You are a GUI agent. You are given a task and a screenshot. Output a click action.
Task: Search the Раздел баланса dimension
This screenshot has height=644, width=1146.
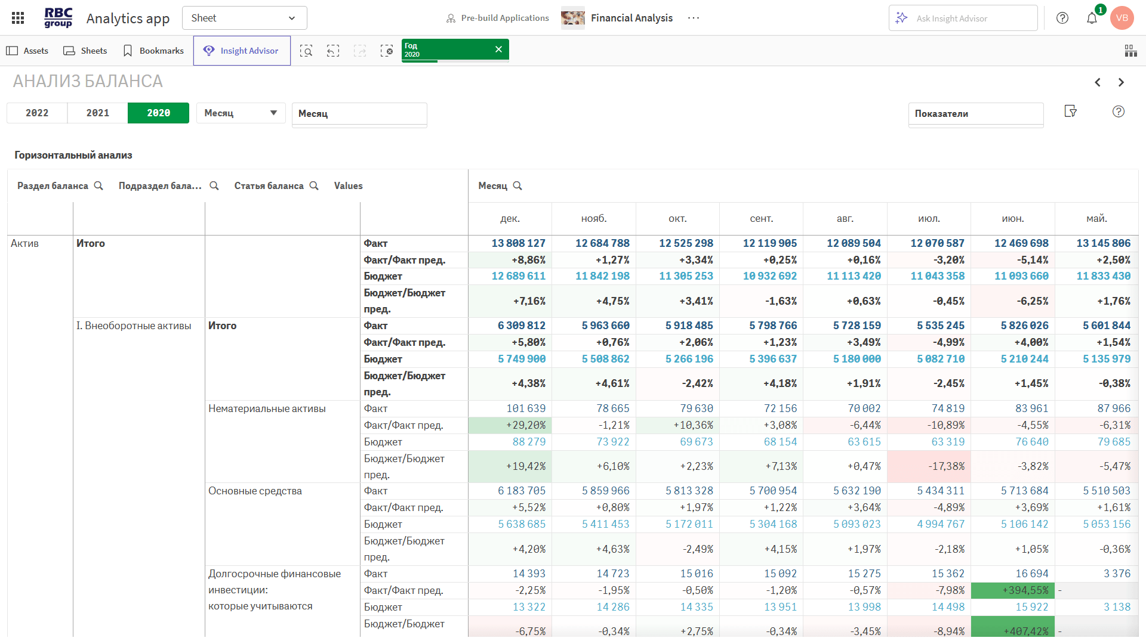pos(99,186)
